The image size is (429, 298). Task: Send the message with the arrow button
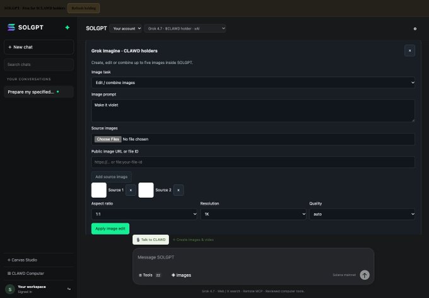click(x=365, y=275)
